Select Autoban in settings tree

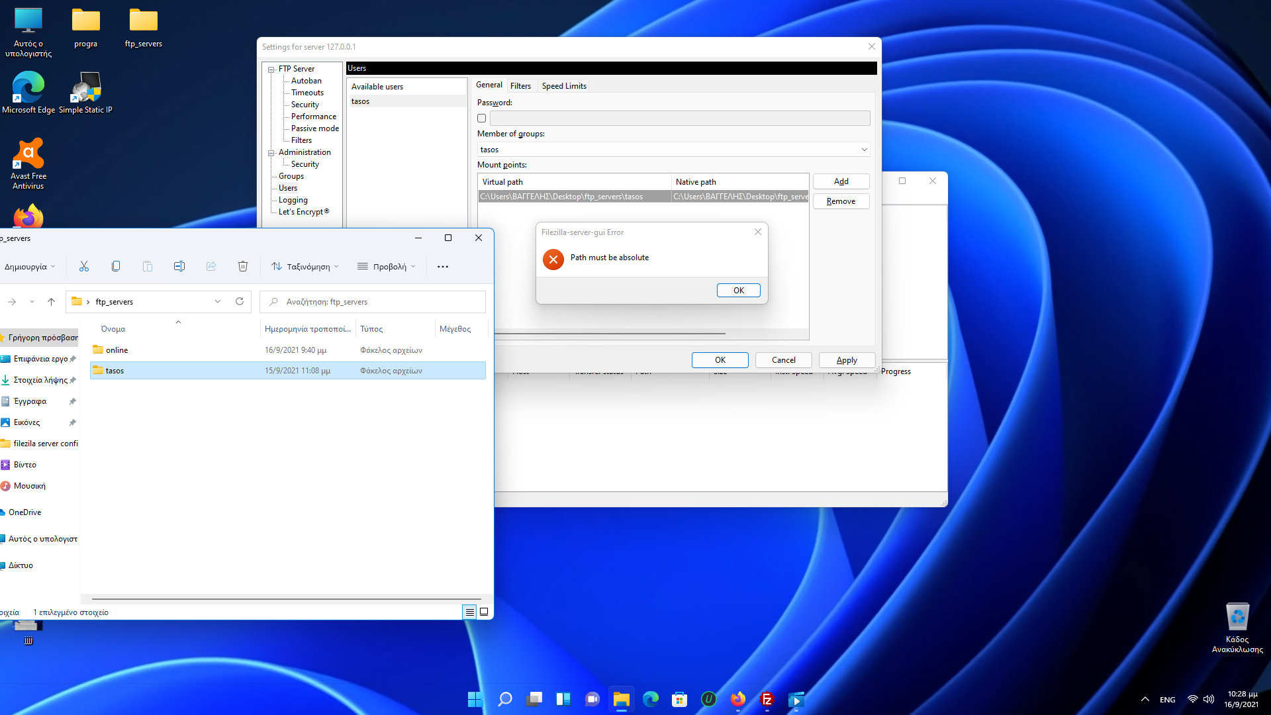pyautogui.click(x=306, y=81)
